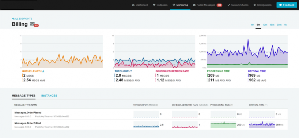This screenshot has width=299, height=138.
Task: Select the 10m time range
Action: click(265, 25)
